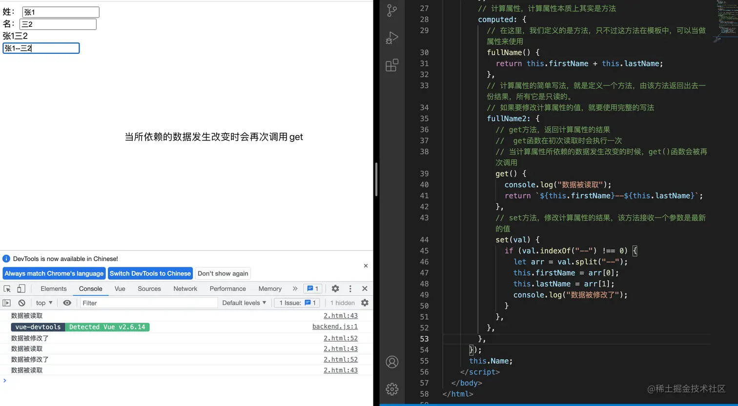Click the 'Detected Vue v2.6.14' badge

(107, 327)
